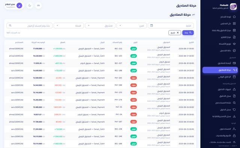Screen dimensions: 240x148
Task: Click the Amount (المبلغ) column header
Action: pyautogui.click(x=63, y=42)
